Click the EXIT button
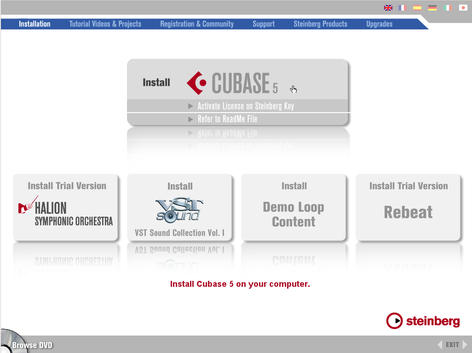 pyautogui.click(x=452, y=345)
